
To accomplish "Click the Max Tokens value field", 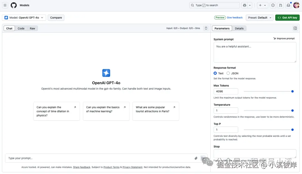I will (x=226, y=91).
